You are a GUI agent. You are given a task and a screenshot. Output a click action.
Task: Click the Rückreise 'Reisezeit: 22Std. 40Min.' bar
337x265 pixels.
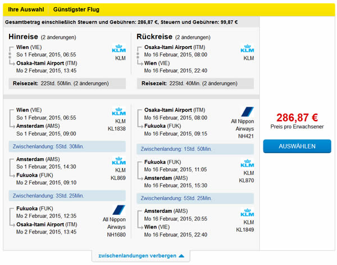(x=195, y=83)
